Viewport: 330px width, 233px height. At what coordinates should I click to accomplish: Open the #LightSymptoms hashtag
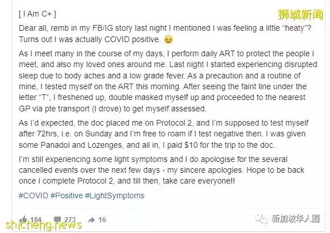[114, 195]
